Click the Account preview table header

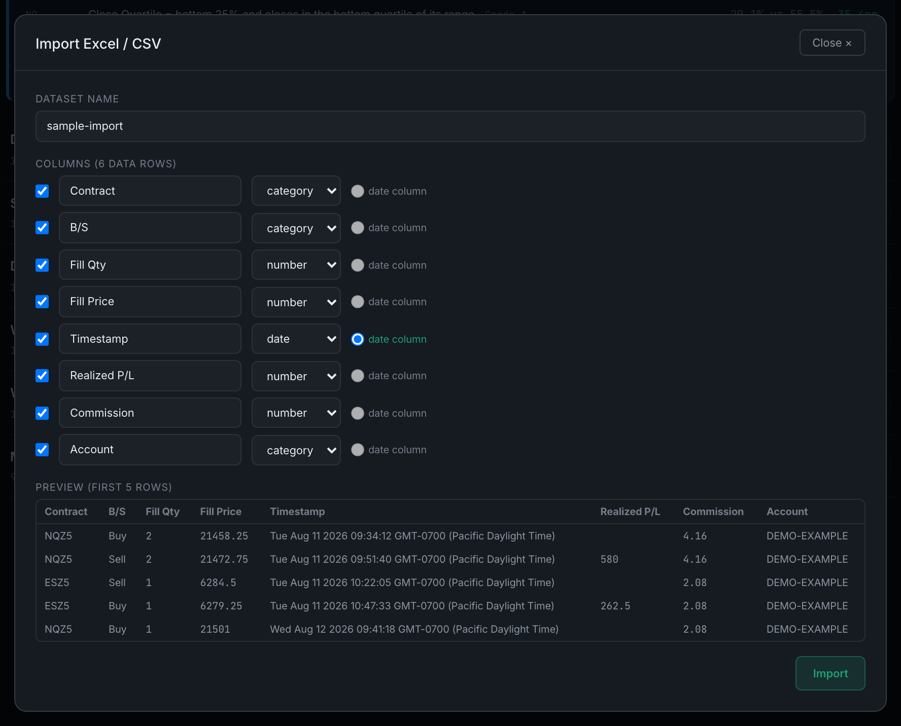coord(787,512)
